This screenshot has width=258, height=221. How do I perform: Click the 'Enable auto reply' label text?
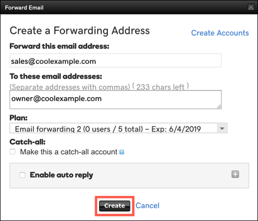[62, 175]
